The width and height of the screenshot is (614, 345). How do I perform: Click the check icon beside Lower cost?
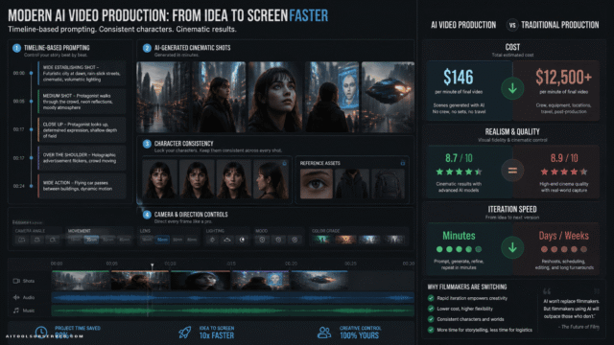431,309
